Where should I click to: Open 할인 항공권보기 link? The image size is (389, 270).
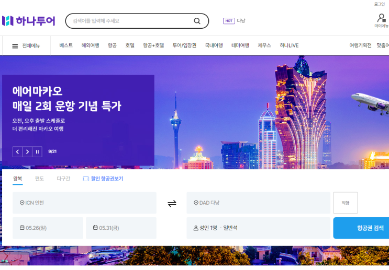coord(107,179)
